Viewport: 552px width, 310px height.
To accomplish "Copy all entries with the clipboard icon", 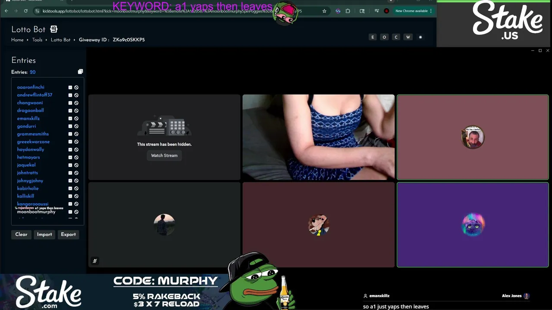I will 80,72.
